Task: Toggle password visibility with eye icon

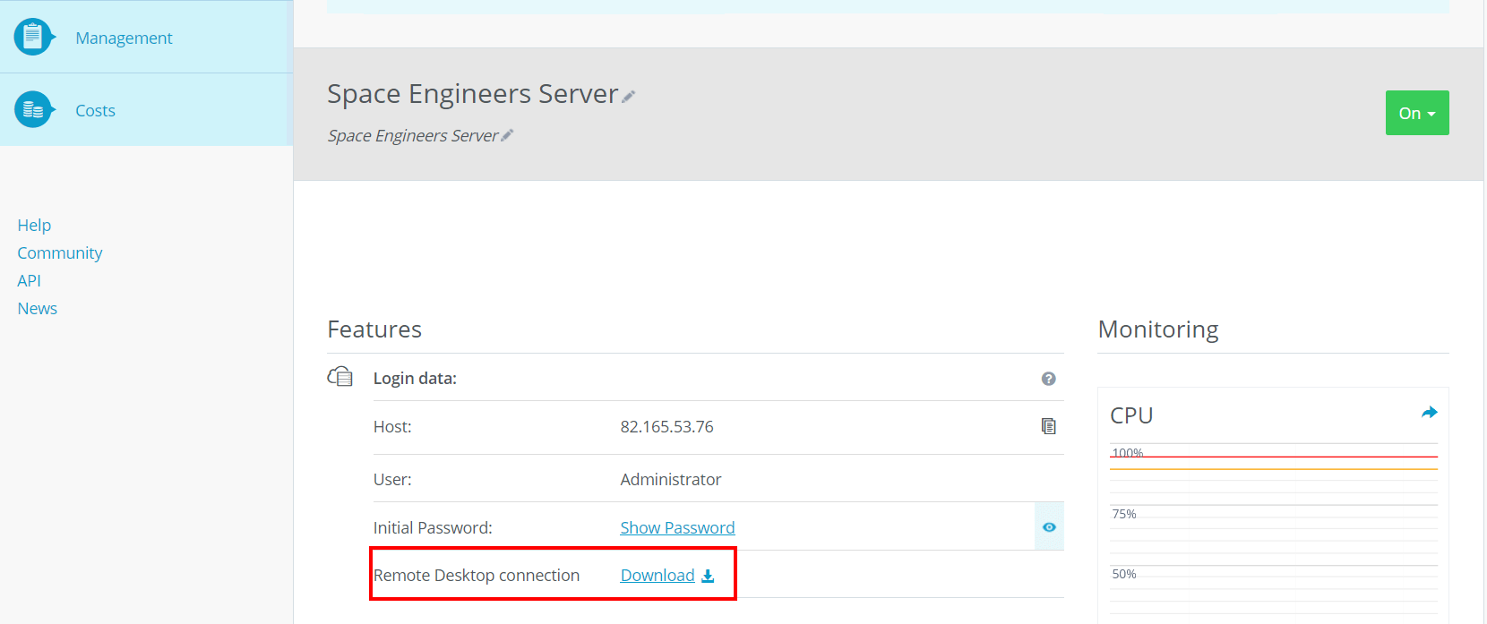Action: (x=1049, y=527)
